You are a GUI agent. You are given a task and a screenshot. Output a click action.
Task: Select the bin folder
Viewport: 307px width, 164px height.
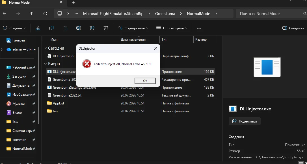point(55,111)
